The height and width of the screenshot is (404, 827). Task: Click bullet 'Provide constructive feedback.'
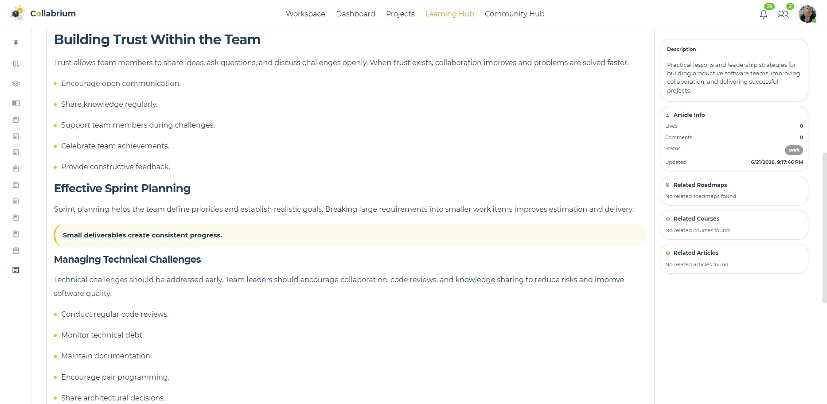(116, 167)
